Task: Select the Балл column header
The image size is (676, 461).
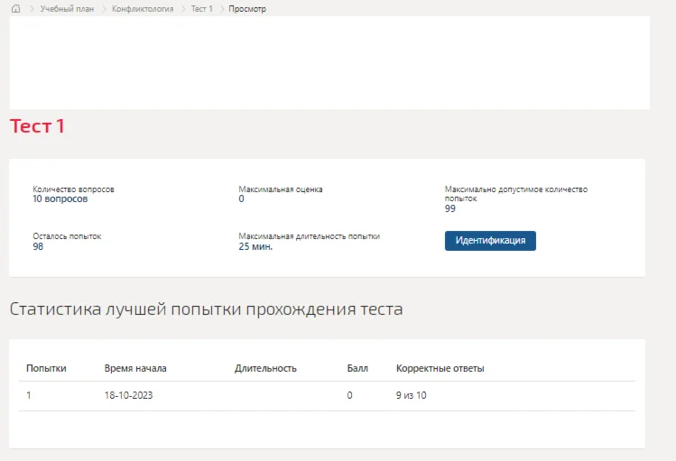Action: coord(357,368)
